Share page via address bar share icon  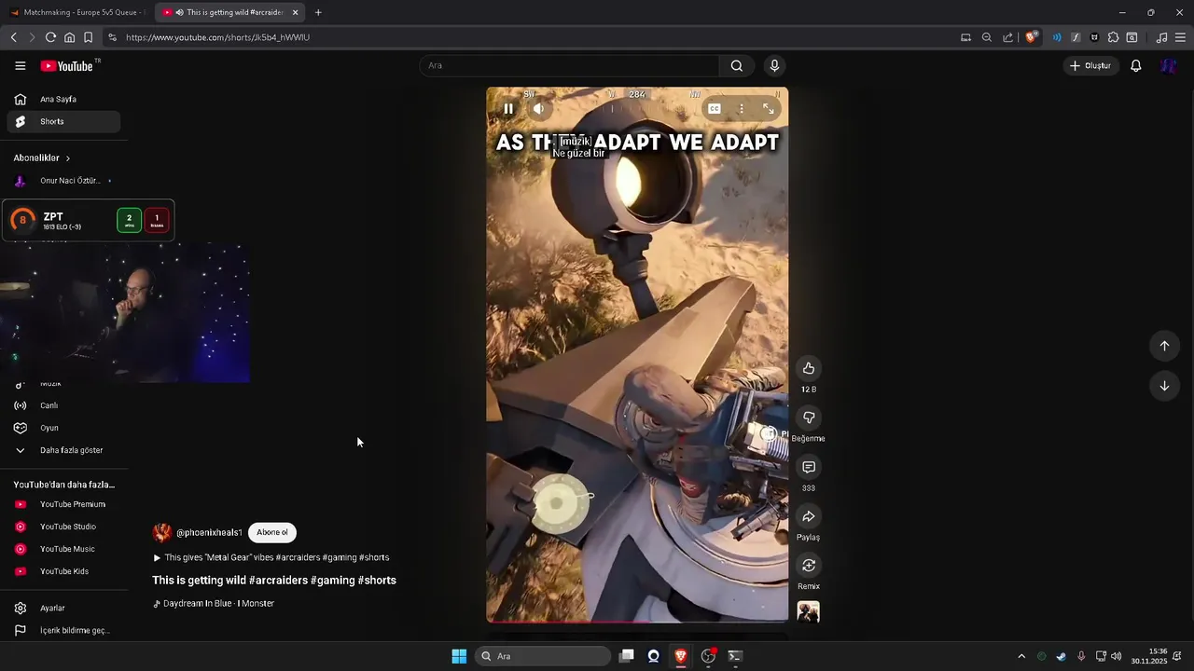click(1007, 37)
